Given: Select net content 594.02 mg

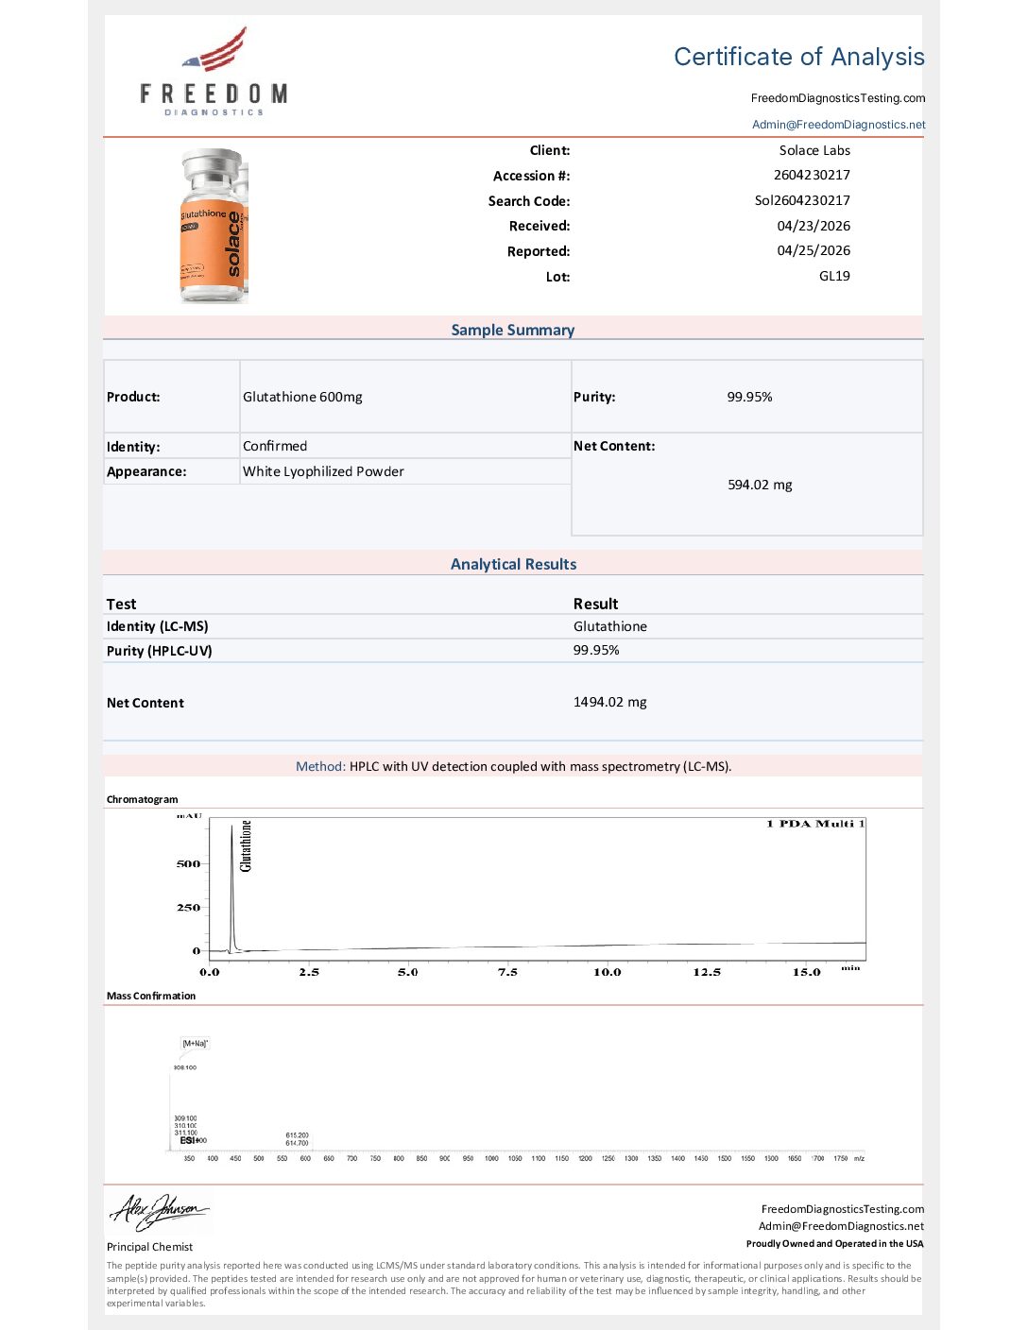Looking at the screenshot, I should [x=760, y=485].
